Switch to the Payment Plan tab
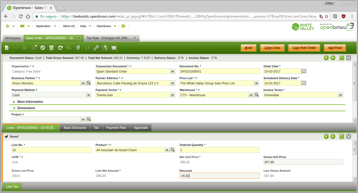The width and height of the screenshot is (358, 193). (116, 128)
